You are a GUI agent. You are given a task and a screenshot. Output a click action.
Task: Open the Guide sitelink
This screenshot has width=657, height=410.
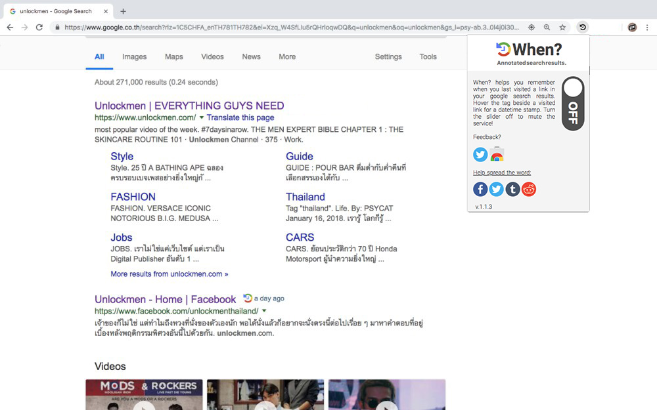click(x=299, y=156)
